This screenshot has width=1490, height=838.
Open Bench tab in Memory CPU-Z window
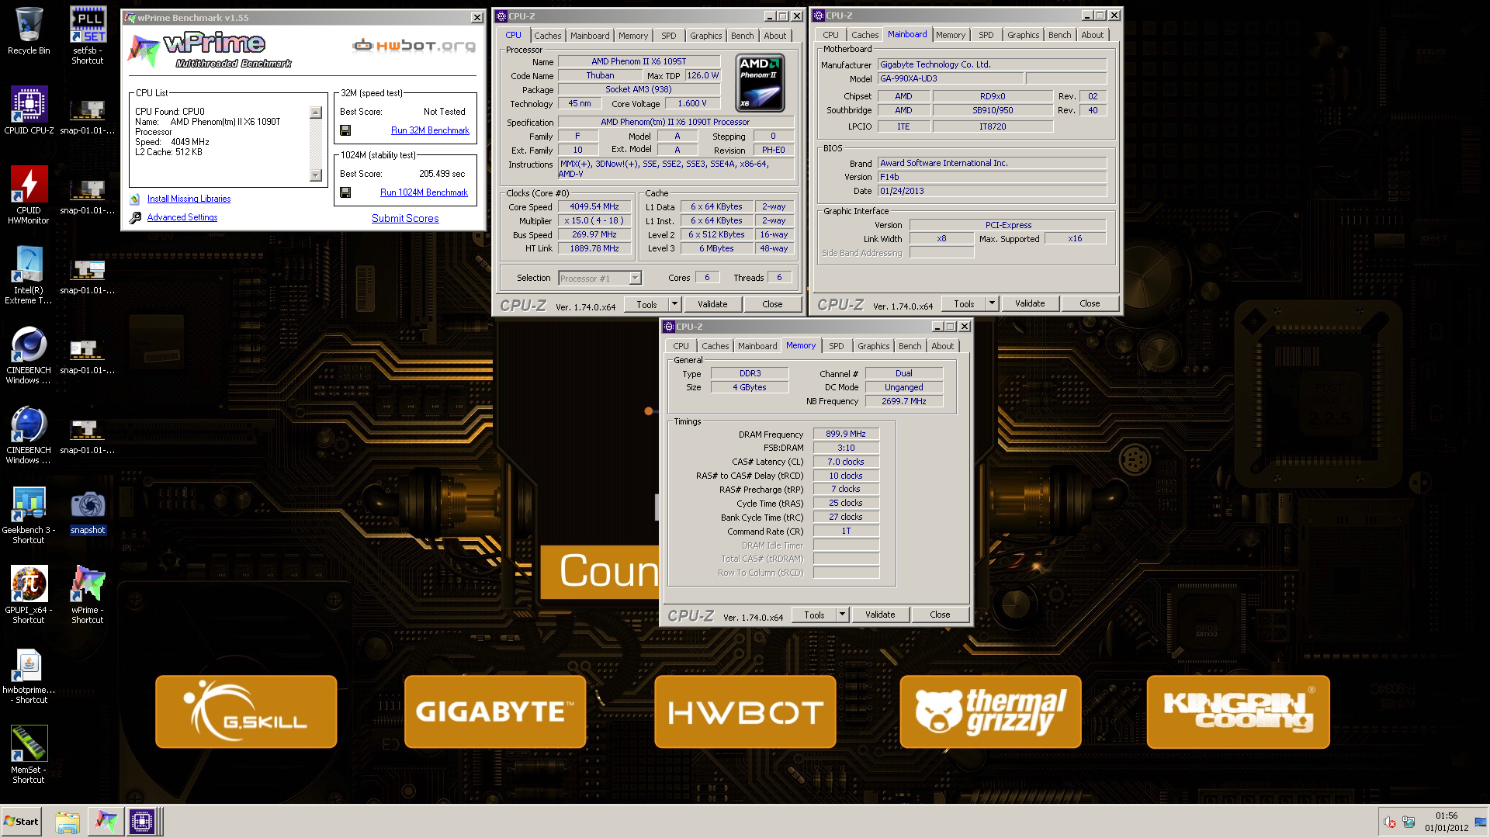click(x=910, y=346)
